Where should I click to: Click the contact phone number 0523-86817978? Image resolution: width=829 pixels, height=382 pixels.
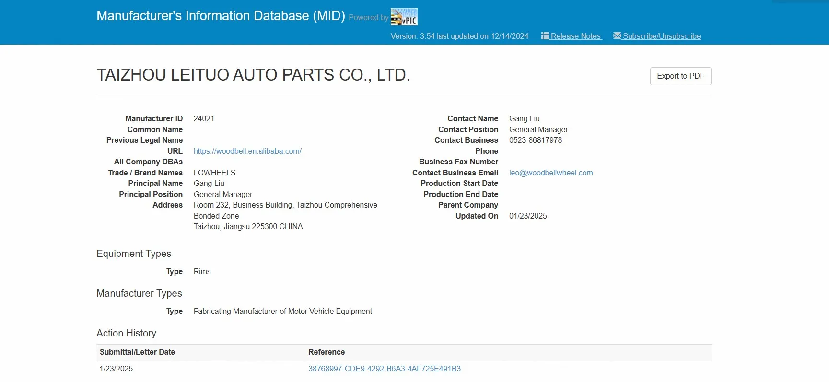[x=535, y=140]
